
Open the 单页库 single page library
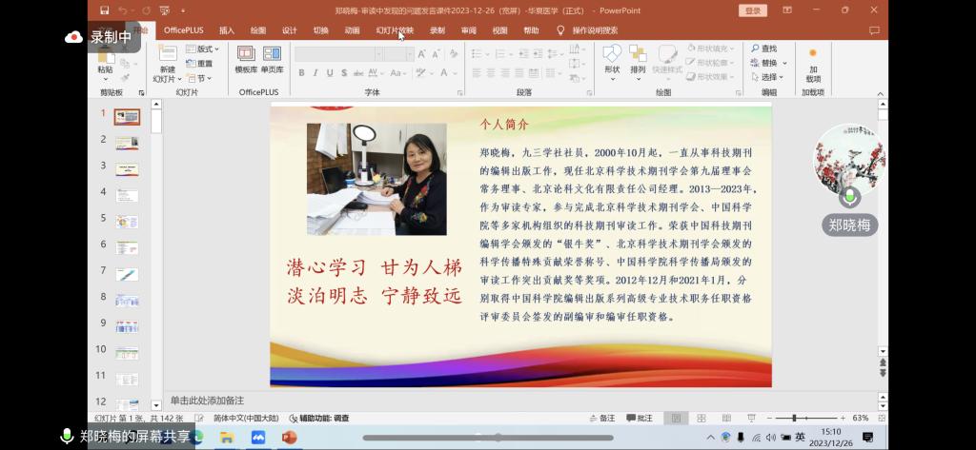[273, 55]
